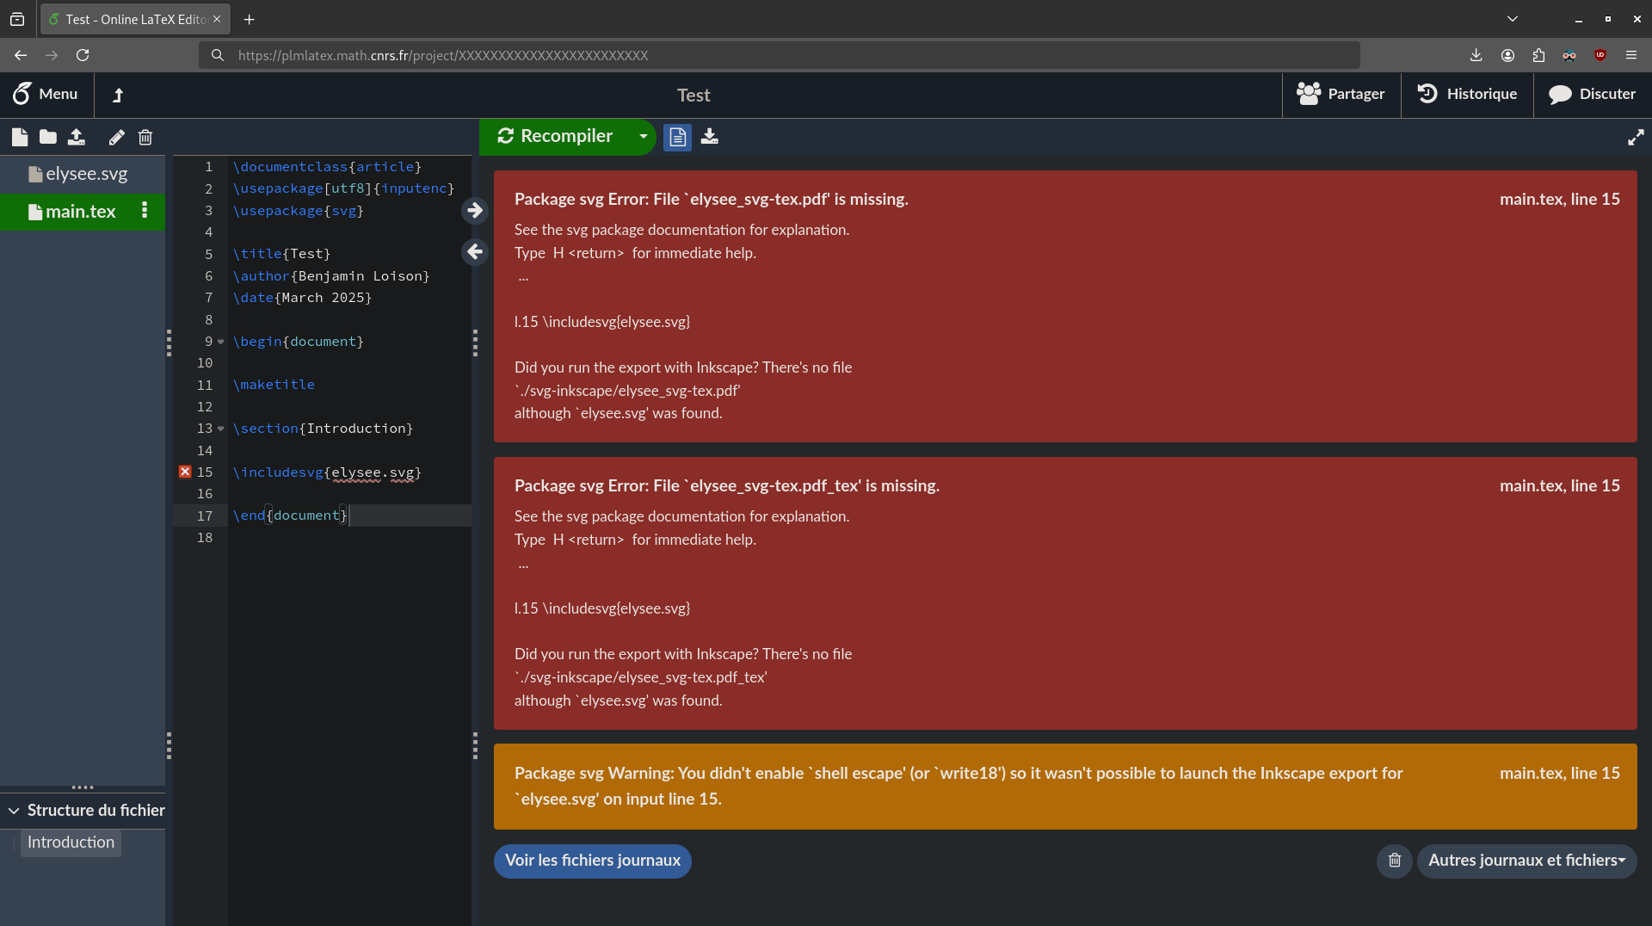The image size is (1652, 926).
Task: Open Autres journaux et fichiers dropdown
Action: [1526, 861]
